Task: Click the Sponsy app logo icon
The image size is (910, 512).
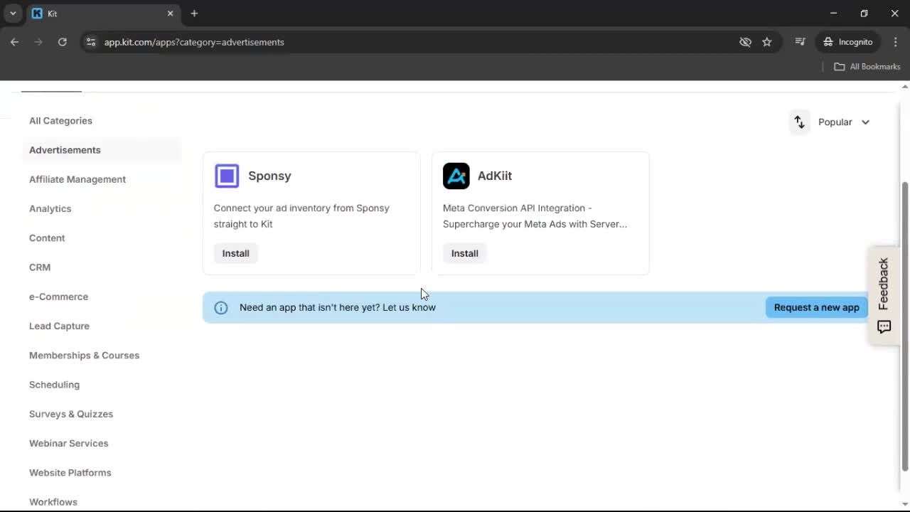Action: [x=227, y=176]
